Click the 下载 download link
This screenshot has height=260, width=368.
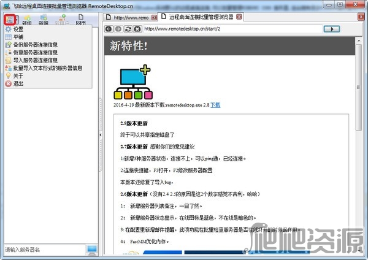[x=215, y=105]
